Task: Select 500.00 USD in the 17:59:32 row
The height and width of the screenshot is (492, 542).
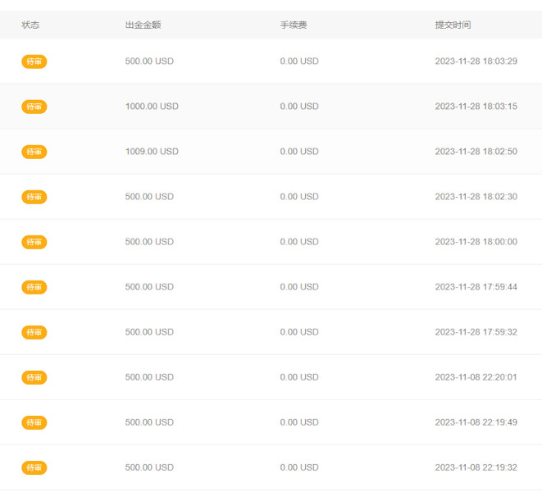Action: coord(149,332)
